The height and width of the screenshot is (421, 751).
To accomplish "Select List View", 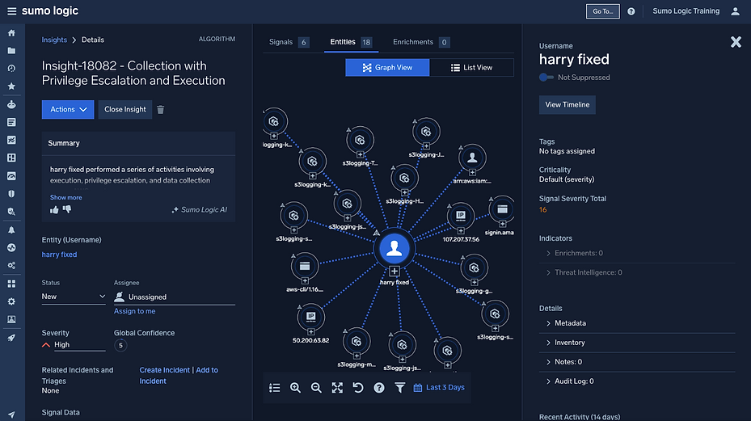I will click(x=472, y=68).
